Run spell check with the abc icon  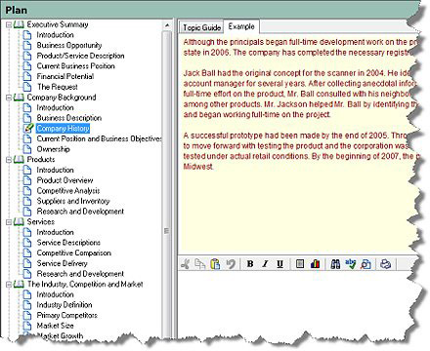pyautogui.click(x=351, y=264)
